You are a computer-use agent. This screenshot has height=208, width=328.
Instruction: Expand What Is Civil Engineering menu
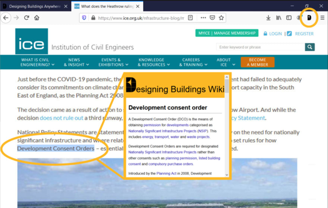[37, 62]
